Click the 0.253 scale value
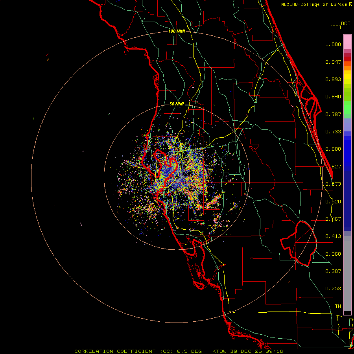 (x=333, y=289)
